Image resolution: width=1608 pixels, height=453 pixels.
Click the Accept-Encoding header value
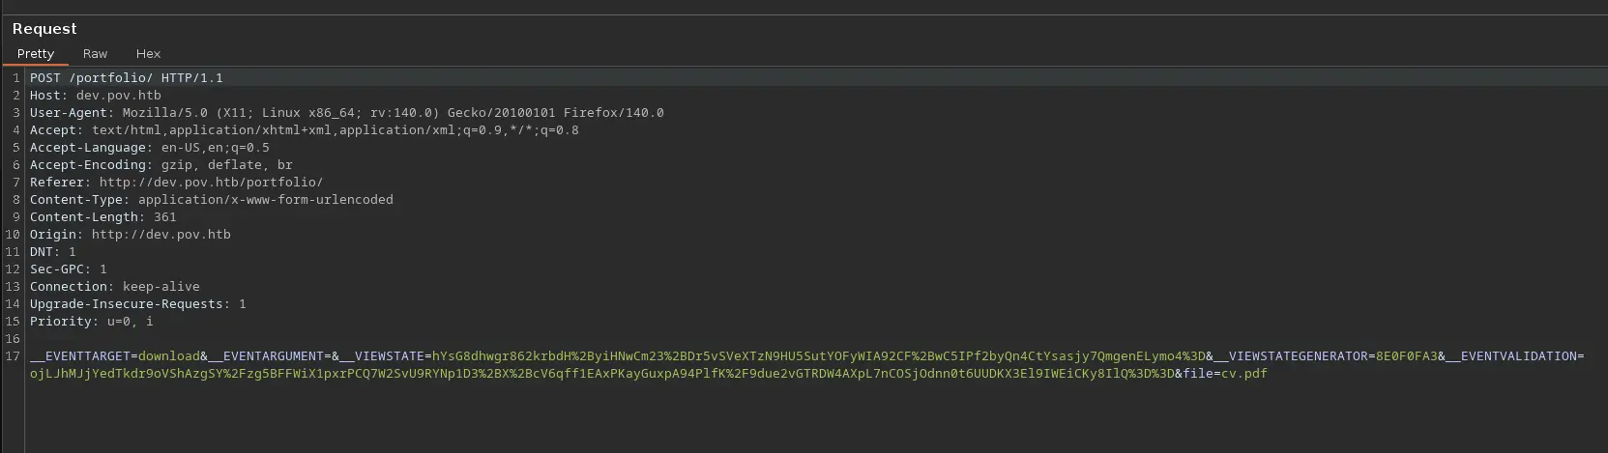click(226, 165)
